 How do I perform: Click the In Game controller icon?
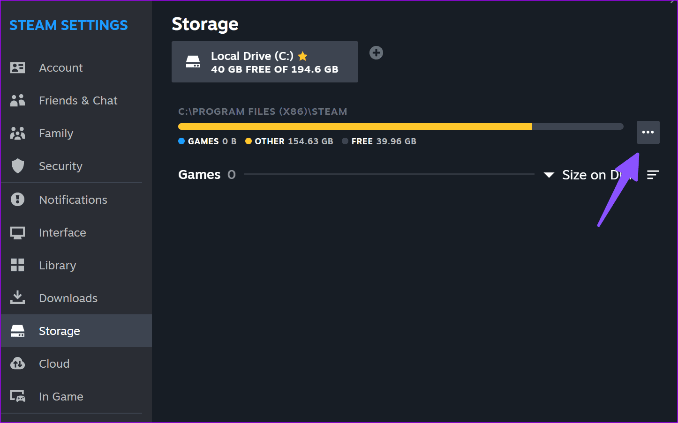[17, 396]
